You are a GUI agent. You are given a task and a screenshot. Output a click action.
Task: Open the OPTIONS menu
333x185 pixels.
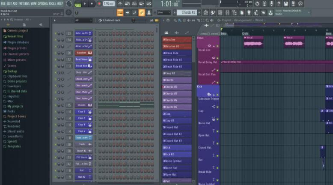click(43, 3)
